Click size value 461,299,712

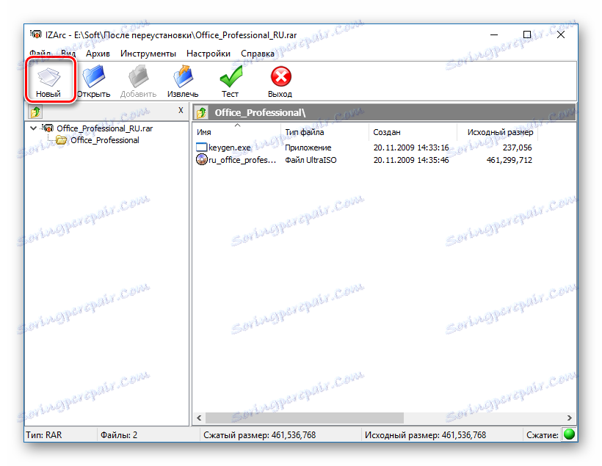(509, 160)
